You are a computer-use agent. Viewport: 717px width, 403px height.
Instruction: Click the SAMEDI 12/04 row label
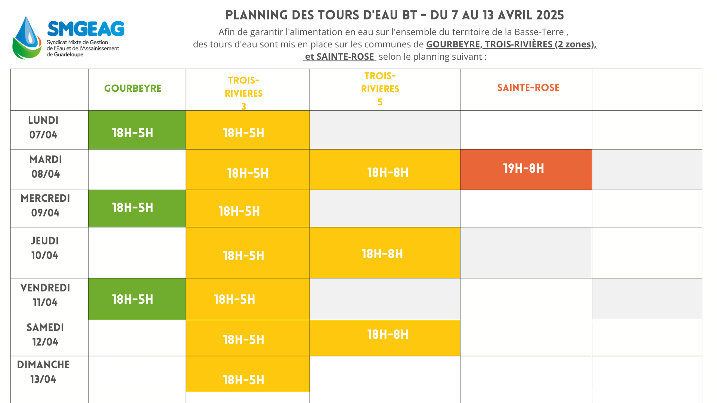click(45, 335)
